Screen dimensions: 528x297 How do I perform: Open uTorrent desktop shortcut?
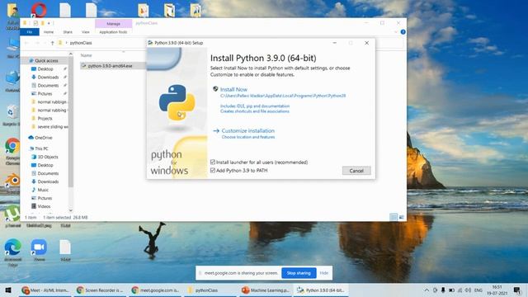click(x=12, y=216)
